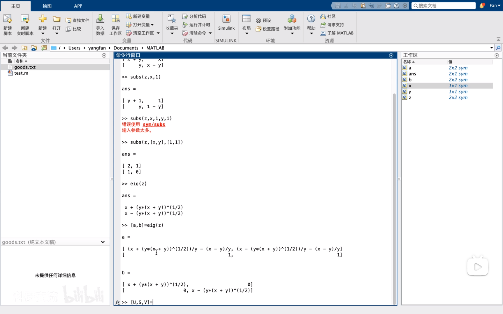The height and width of the screenshot is (314, 503).
Task: Click the yangfan path segment
Action: (97, 48)
